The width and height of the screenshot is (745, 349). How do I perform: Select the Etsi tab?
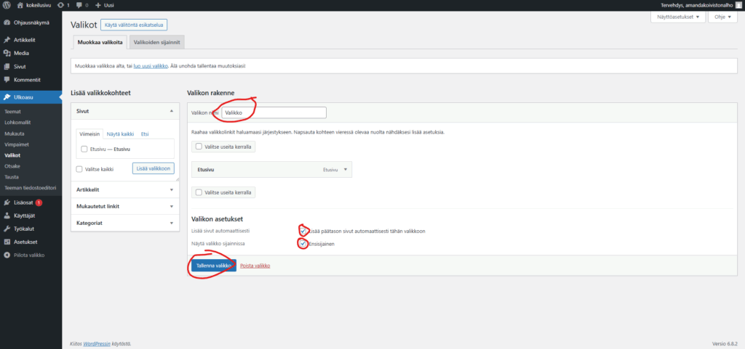pyautogui.click(x=145, y=134)
